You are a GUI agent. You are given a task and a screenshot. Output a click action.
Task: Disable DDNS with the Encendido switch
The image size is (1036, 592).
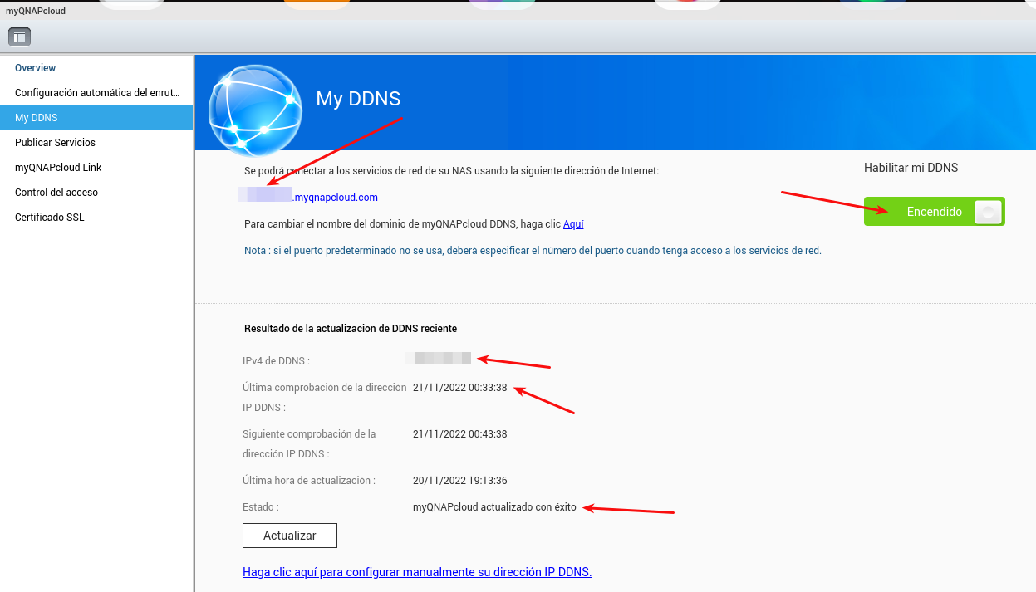pyautogui.click(x=934, y=212)
